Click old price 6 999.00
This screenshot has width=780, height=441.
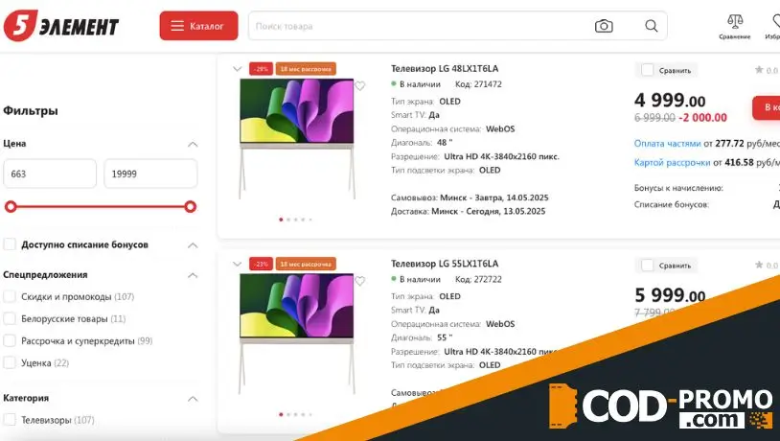(x=654, y=118)
